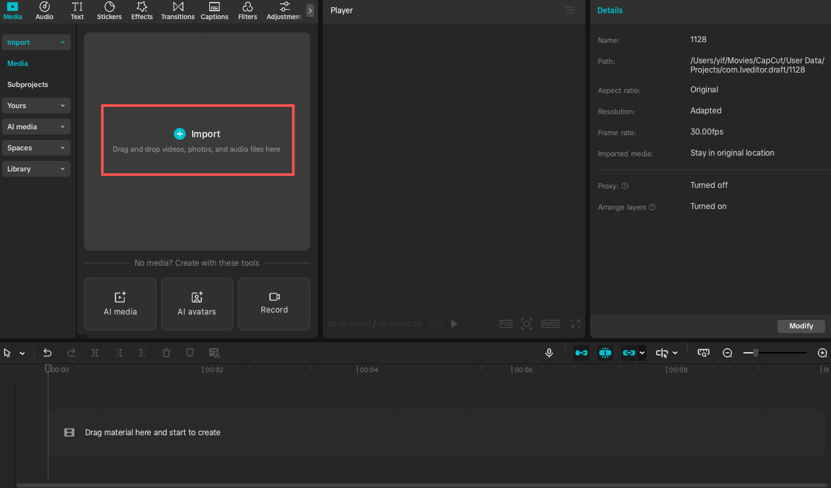Select the Record voice-over microphone icon
Screen dimensions: 831x488
click(549, 353)
